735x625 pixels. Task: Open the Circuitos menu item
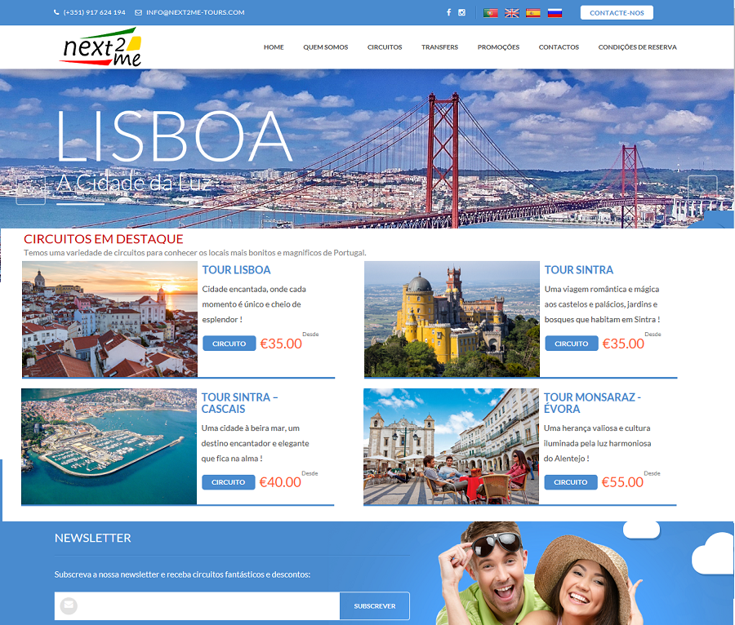click(385, 47)
